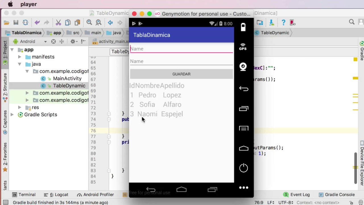This screenshot has width=364, height=205.
Task: Focus first Name field in emulator
Action: (x=181, y=49)
